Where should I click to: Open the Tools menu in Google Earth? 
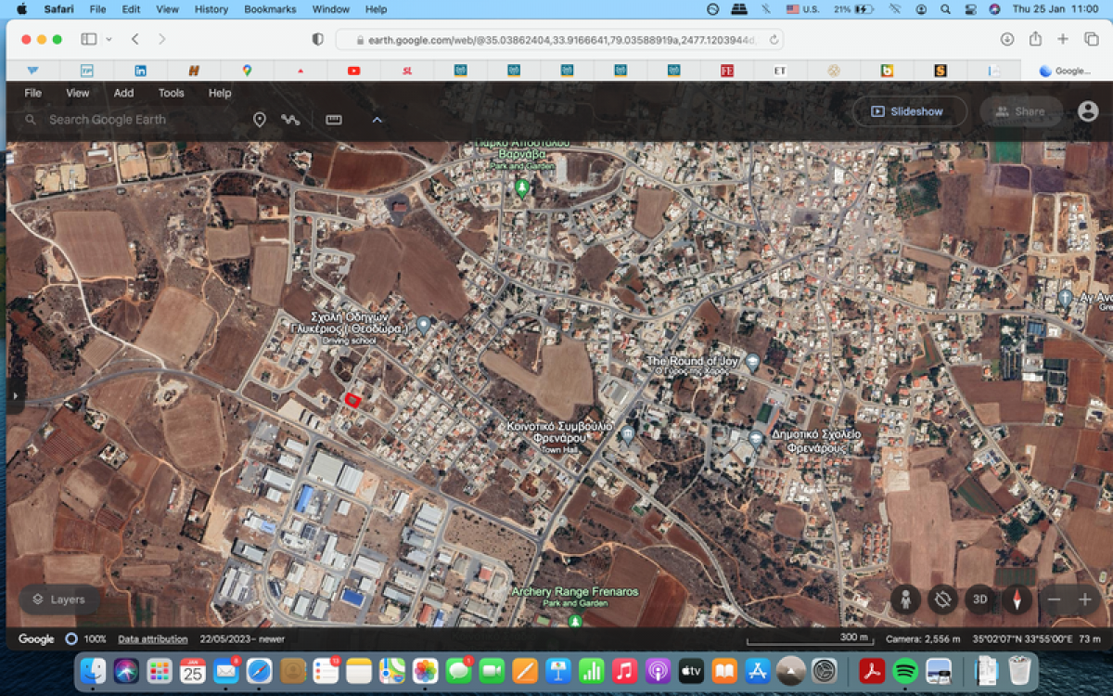pyautogui.click(x=171, y=93)
